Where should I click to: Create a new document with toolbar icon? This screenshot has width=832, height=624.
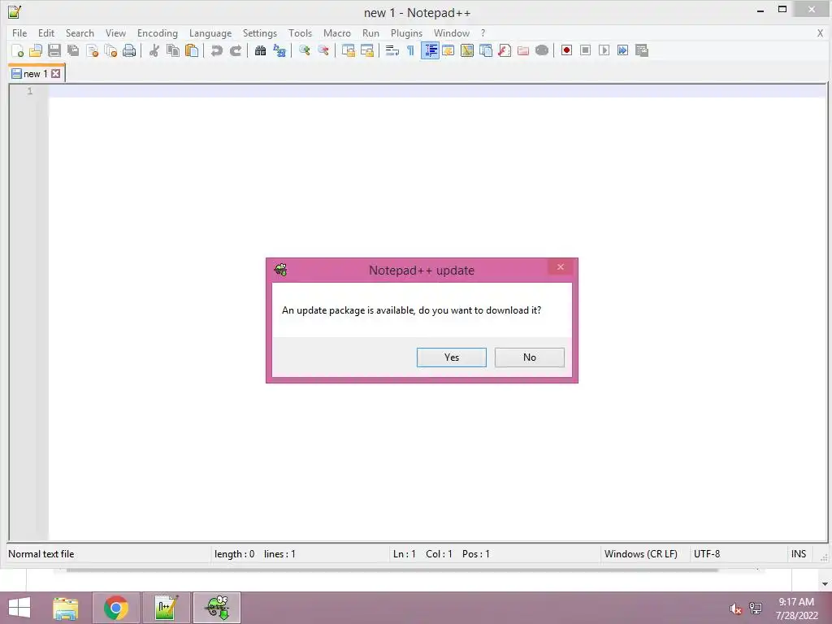click(18, 50)
